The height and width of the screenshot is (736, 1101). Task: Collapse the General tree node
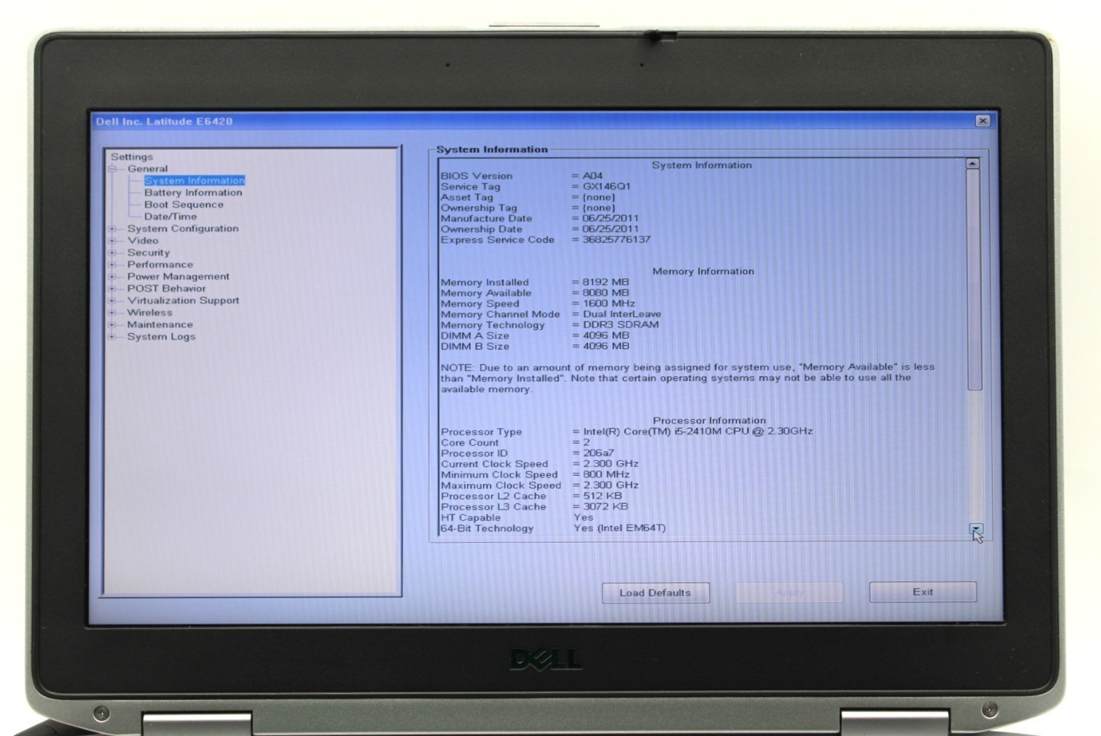tap(113, 168)
